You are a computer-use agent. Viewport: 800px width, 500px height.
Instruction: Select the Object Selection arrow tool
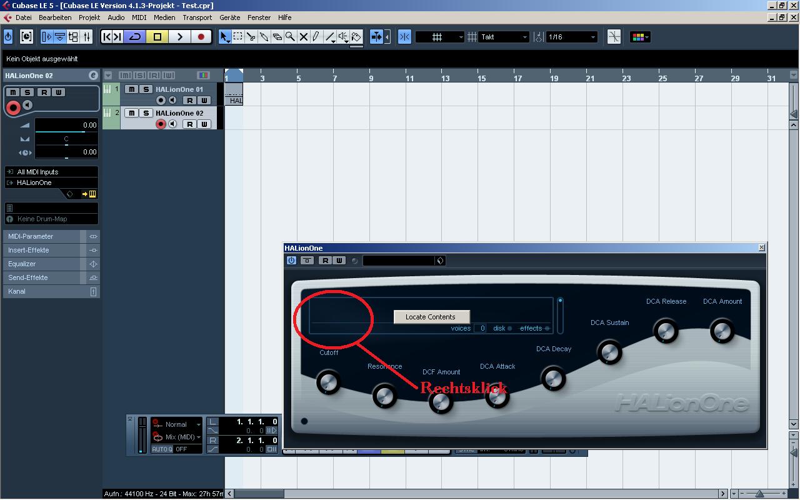tap(225, 37)
